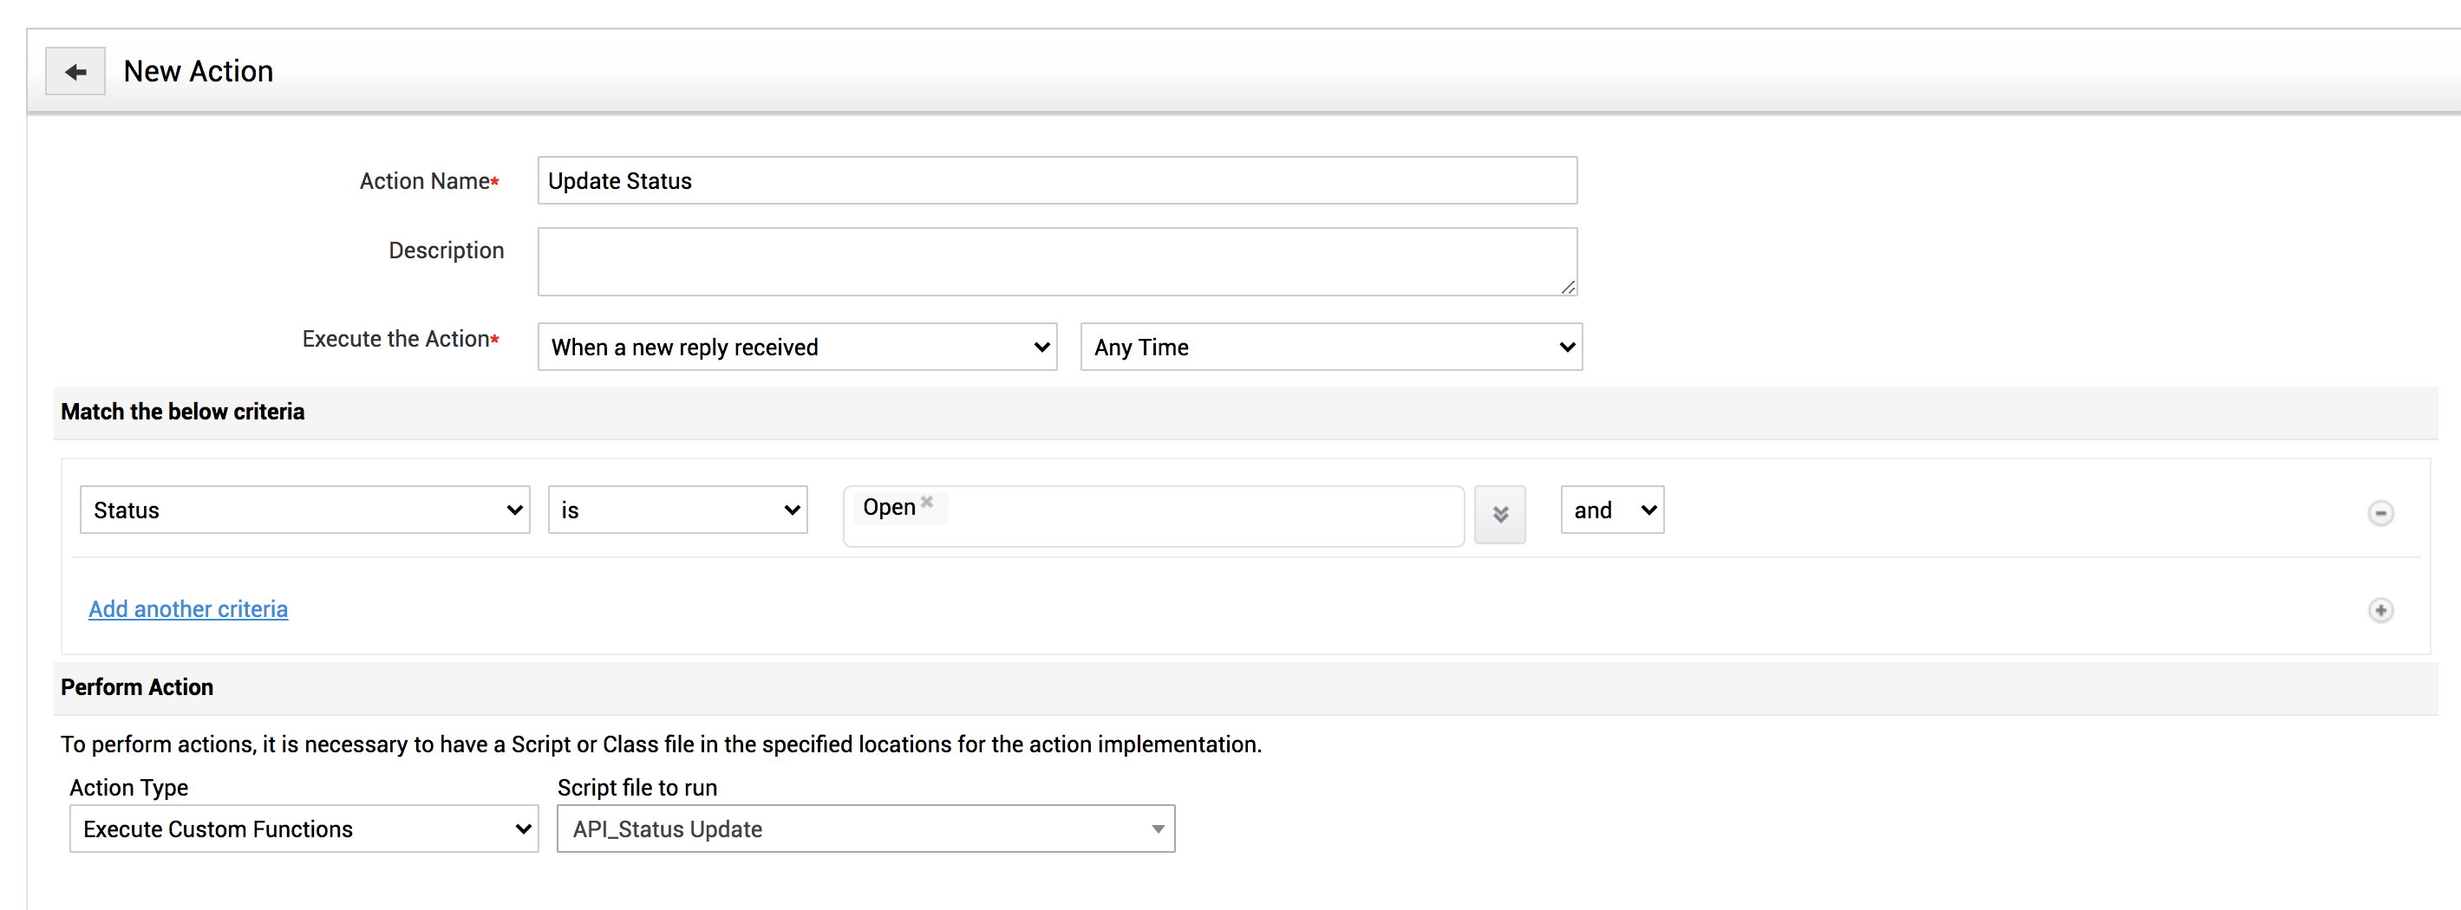Click the double-chevron value picker button

pos(1499,514)
